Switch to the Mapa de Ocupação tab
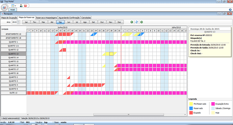This screenshot has width=233, height=125. pyautogui.click(x=9, y=18)
